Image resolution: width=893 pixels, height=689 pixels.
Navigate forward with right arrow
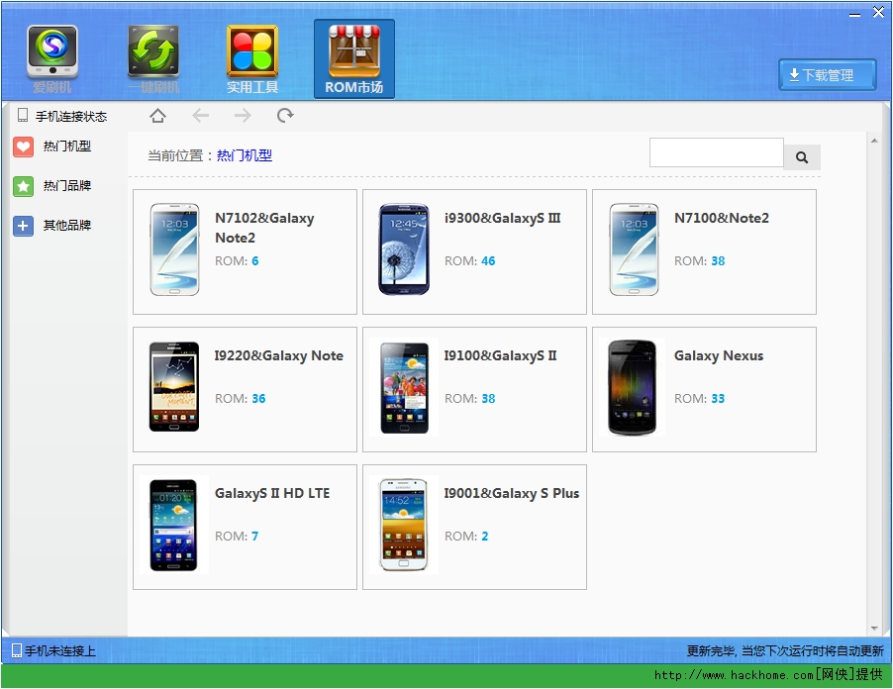click(243, 116)
